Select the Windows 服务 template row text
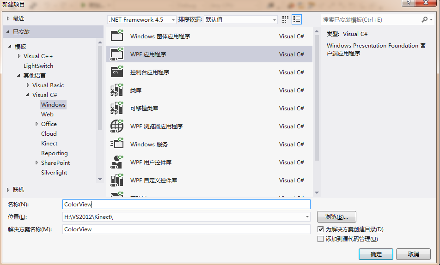This screenshot has height=265, width=440. point(149,144)
